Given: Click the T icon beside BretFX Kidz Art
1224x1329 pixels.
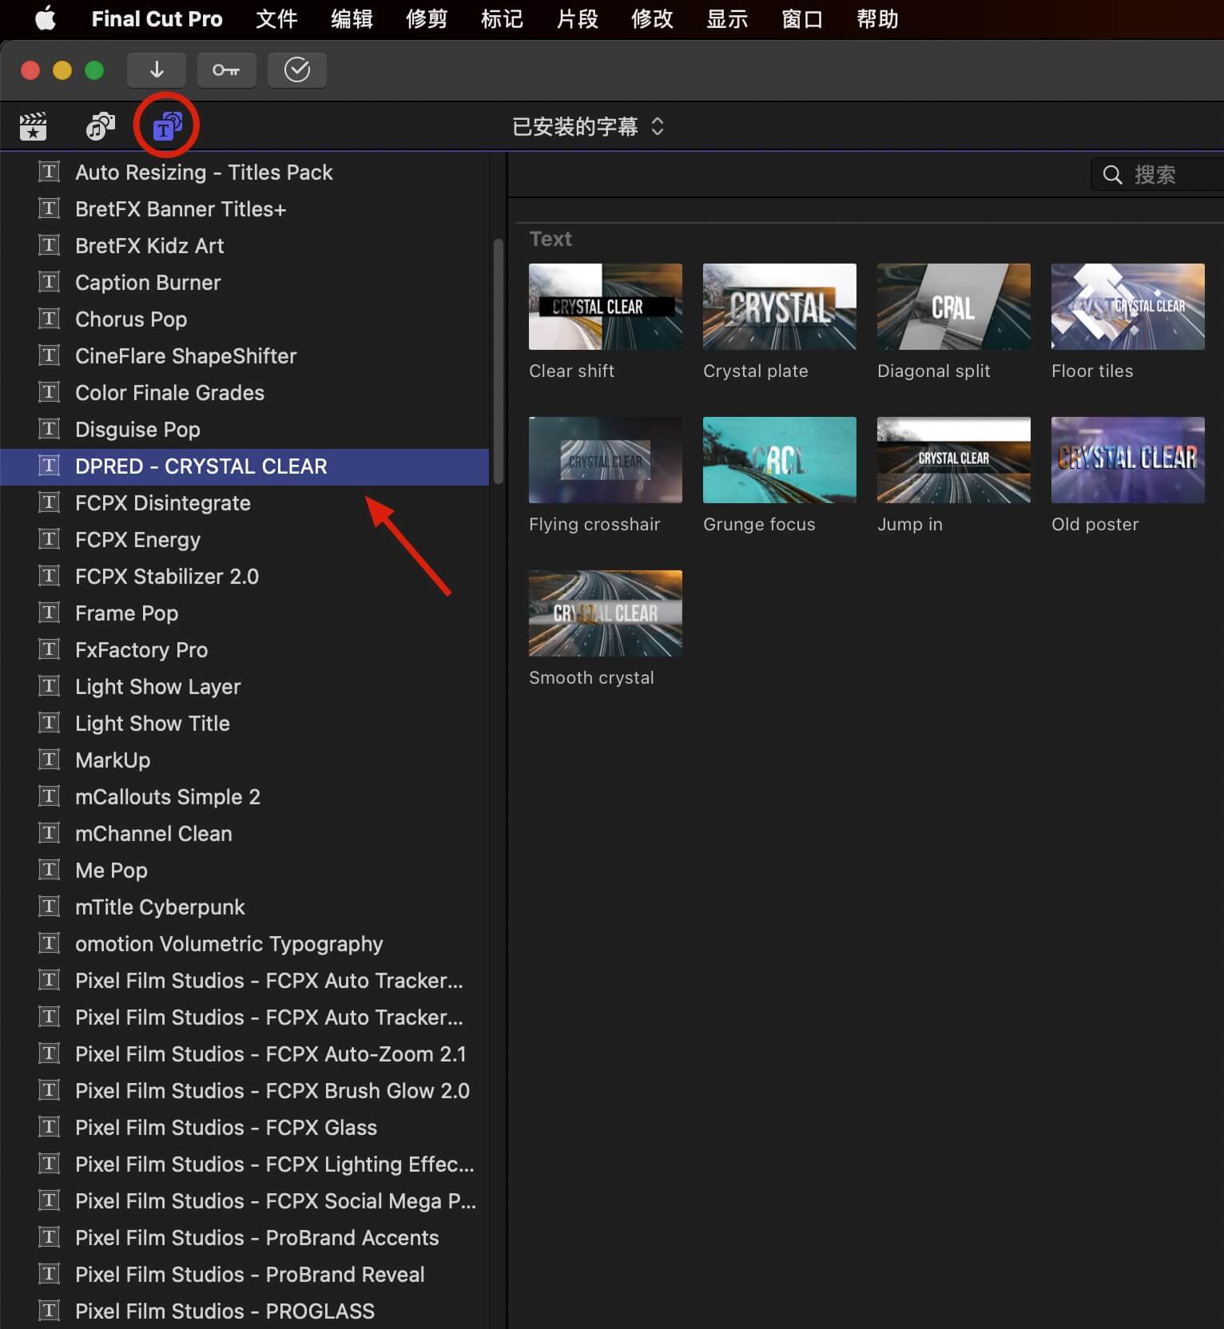Looking at the screenshot, I should tap(50, 245).
